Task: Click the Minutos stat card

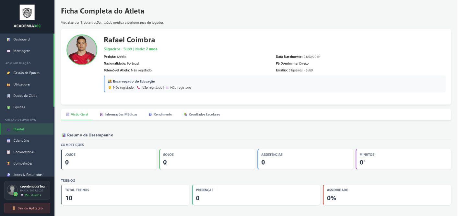Action: click(x=404, y=159)
